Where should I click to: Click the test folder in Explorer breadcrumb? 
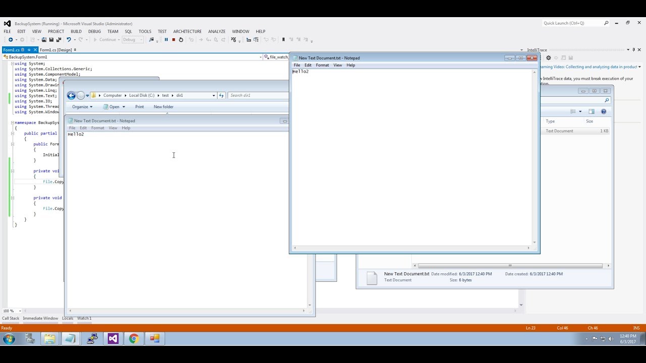(x=165, y=95)
